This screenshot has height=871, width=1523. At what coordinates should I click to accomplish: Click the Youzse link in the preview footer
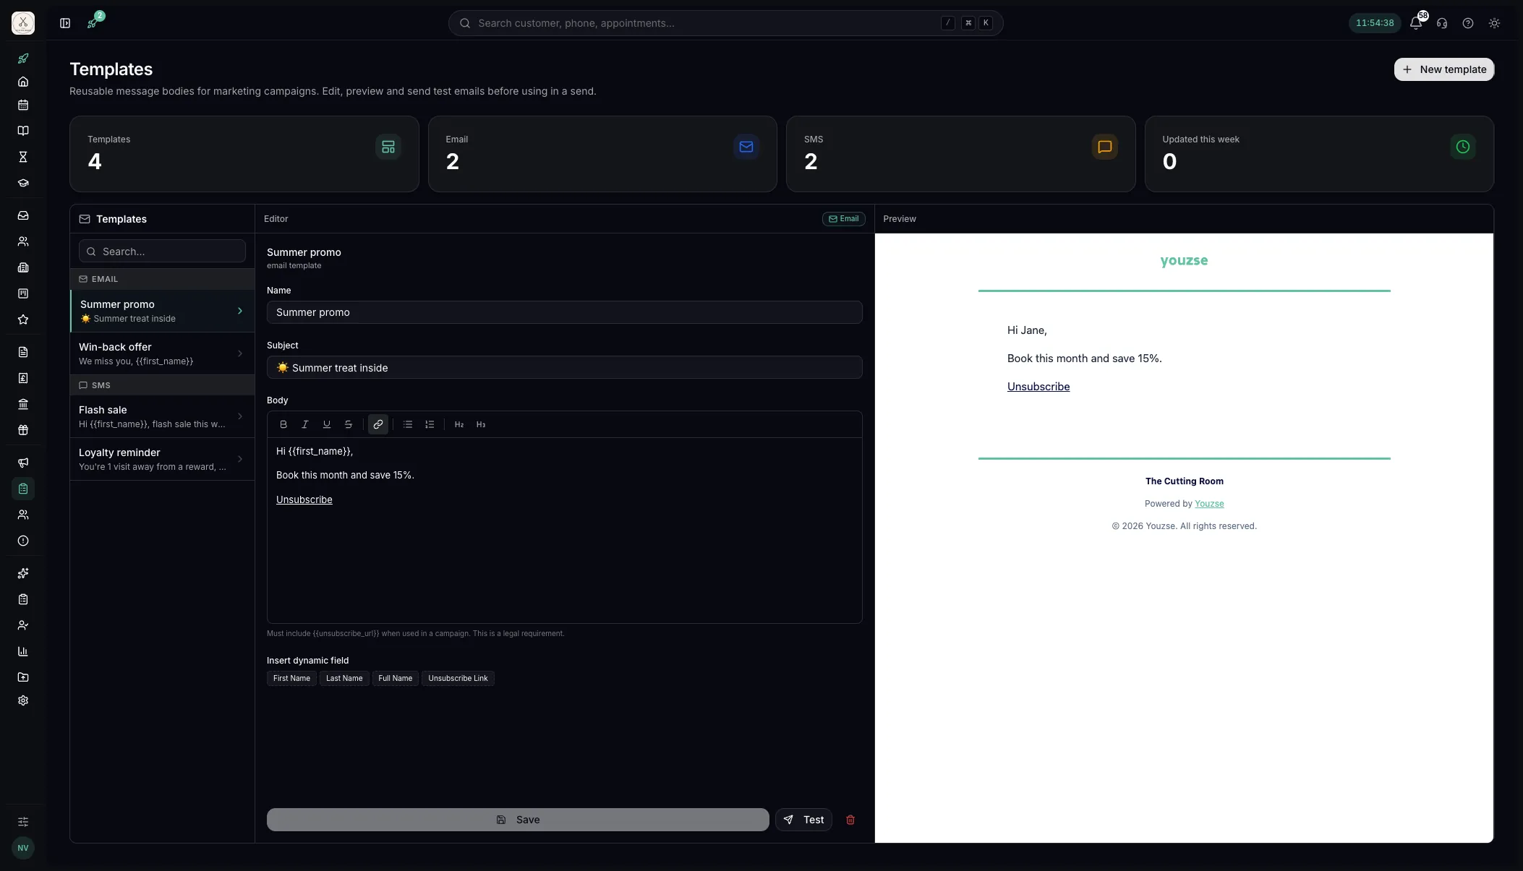1209,504
